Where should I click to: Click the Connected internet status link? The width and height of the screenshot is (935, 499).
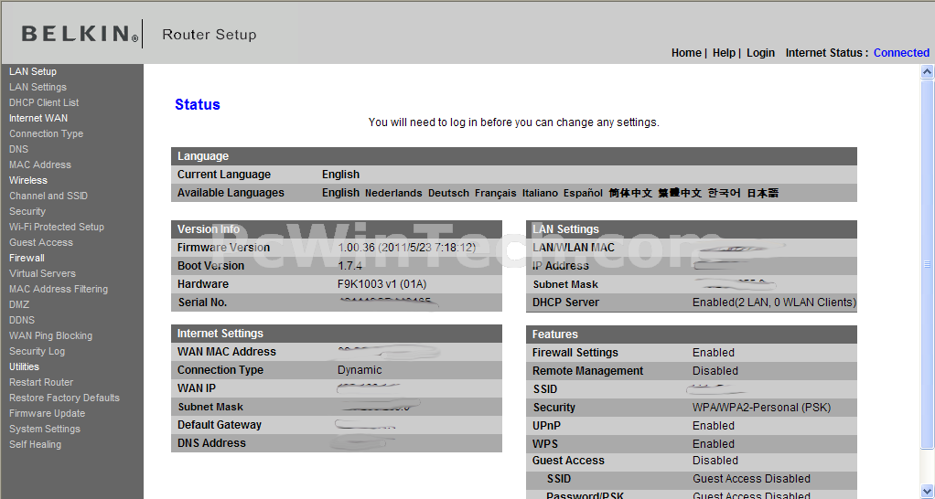(x=901, y=53)
